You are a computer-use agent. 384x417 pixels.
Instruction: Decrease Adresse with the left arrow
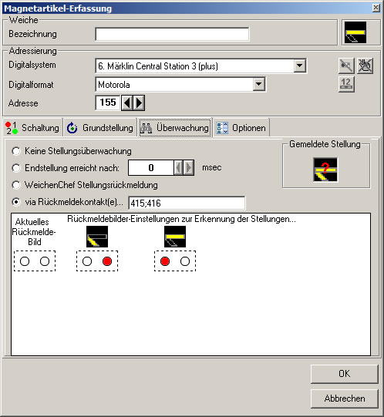coord(127,103)
